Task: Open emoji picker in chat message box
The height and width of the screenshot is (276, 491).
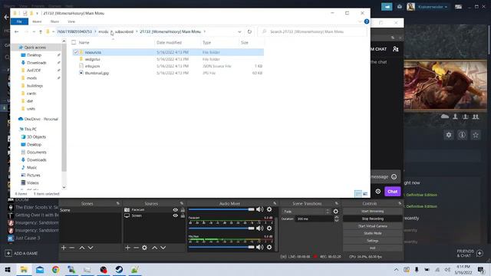Action: point(394,177)
